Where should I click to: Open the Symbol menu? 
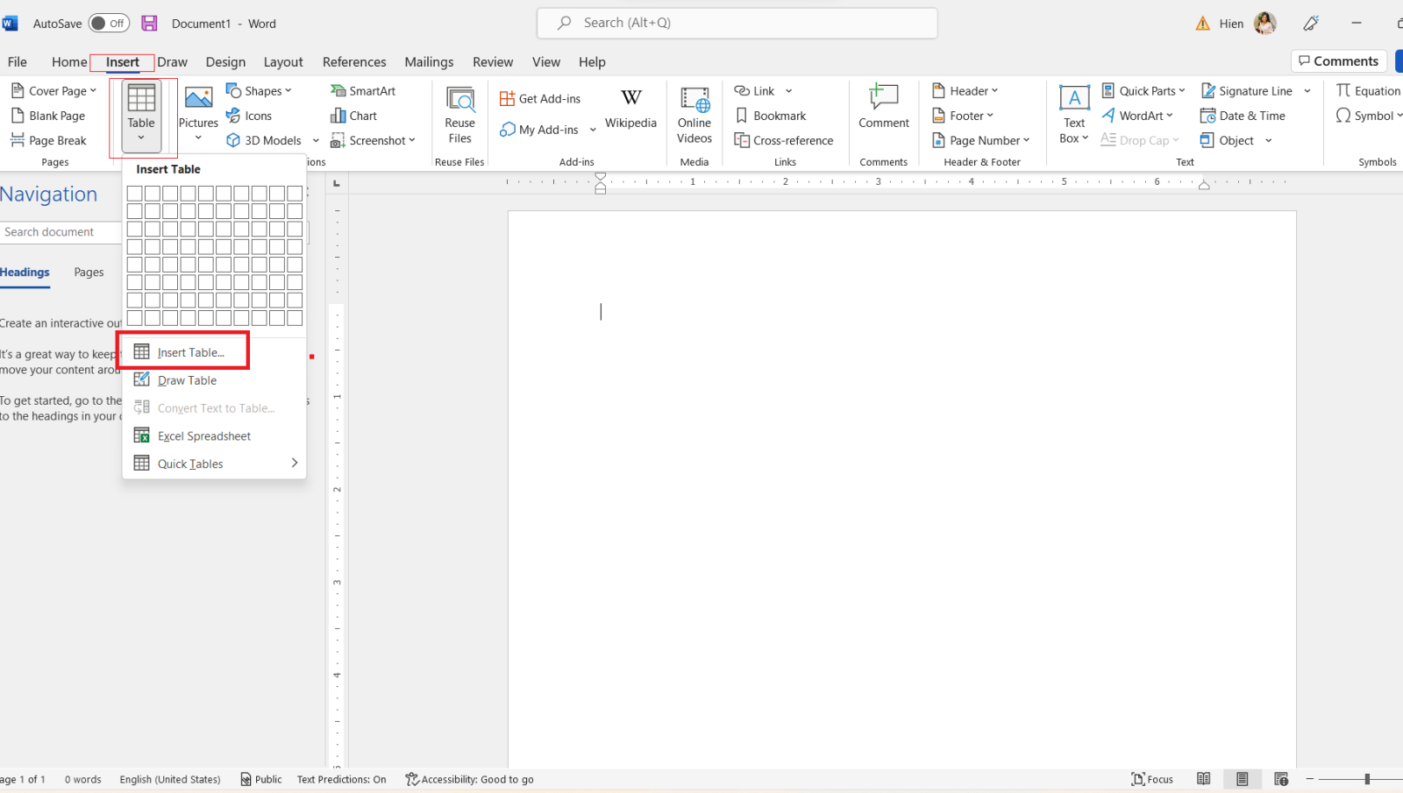1368,116
